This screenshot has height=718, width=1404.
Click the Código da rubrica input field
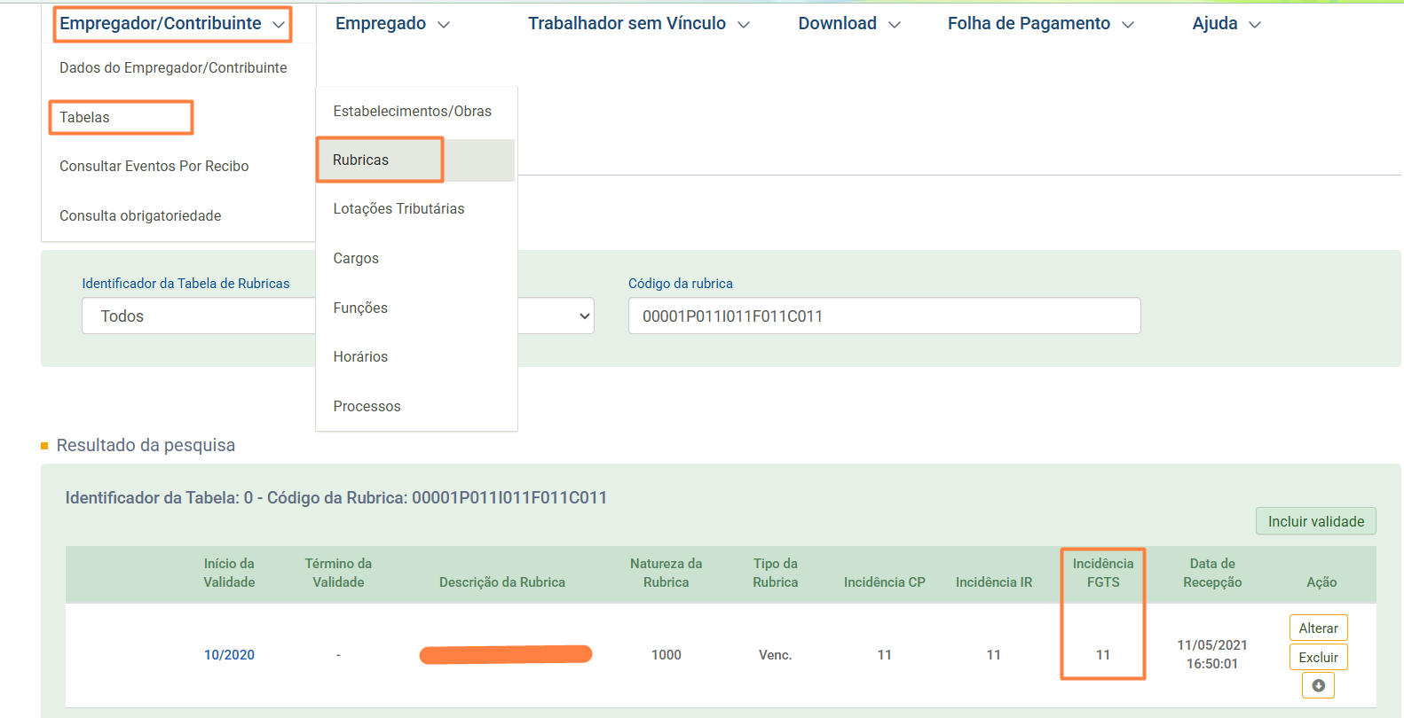884,316
